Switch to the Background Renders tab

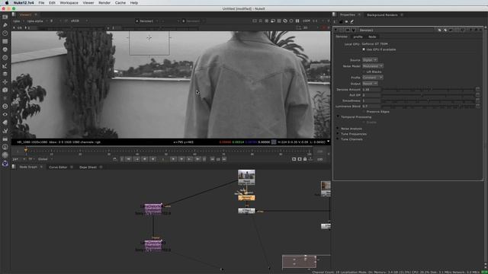[x=382, y=15]
